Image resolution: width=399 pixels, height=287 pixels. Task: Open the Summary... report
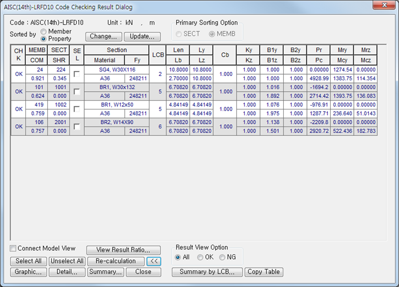click(106, 272)
